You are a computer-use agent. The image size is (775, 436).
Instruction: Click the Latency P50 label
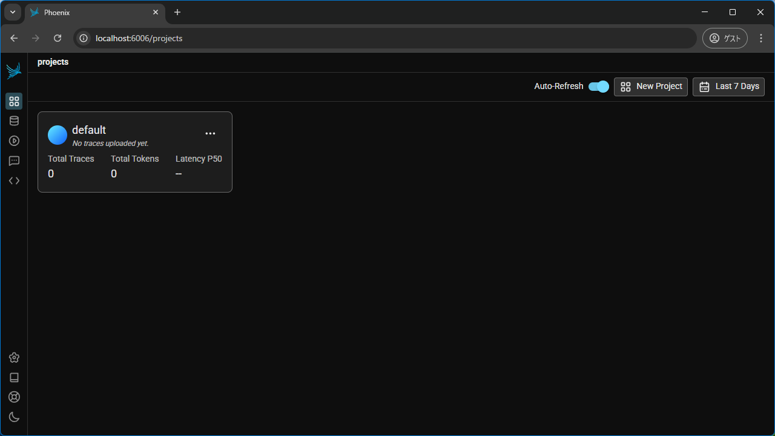point(199,159)
